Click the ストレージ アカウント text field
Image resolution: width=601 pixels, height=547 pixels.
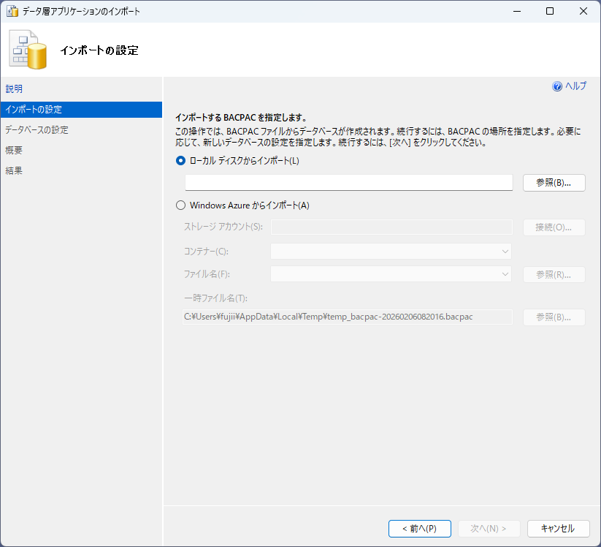(x=391, y=227)
